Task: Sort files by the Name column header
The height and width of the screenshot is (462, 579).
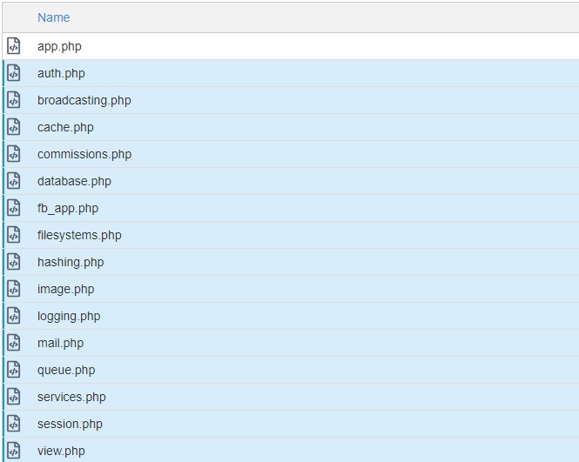Action: (53, 17)
